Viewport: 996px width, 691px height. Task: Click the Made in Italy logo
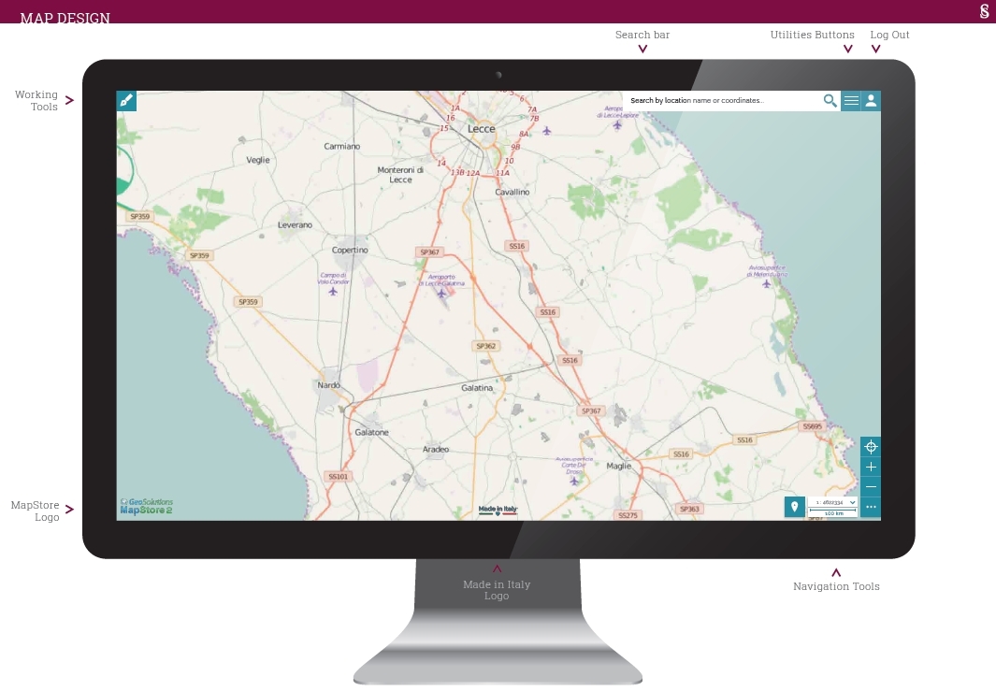tap(498, 510)
